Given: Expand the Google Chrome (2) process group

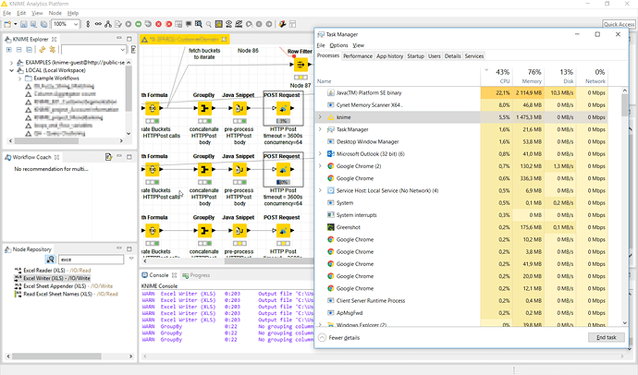Looking at the screenshot, I should click(x=320, y=165).
